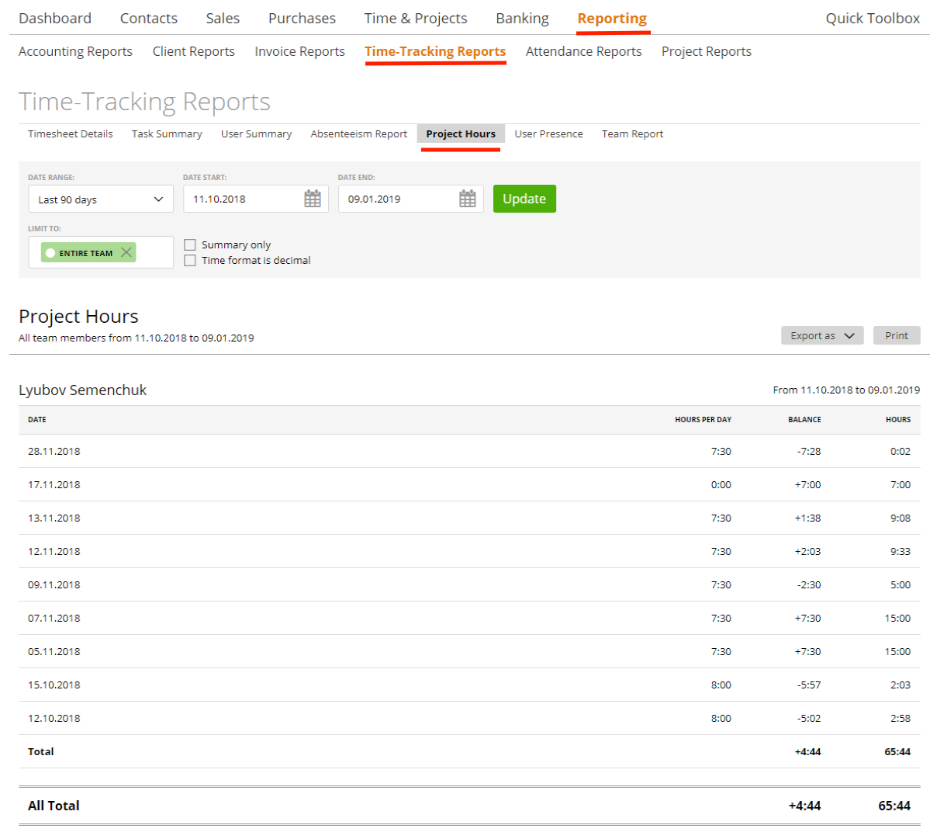Switch to the Timesheet Details tab
The width and height of the screenshot is (930, 839).
click(x=70, y=133)
